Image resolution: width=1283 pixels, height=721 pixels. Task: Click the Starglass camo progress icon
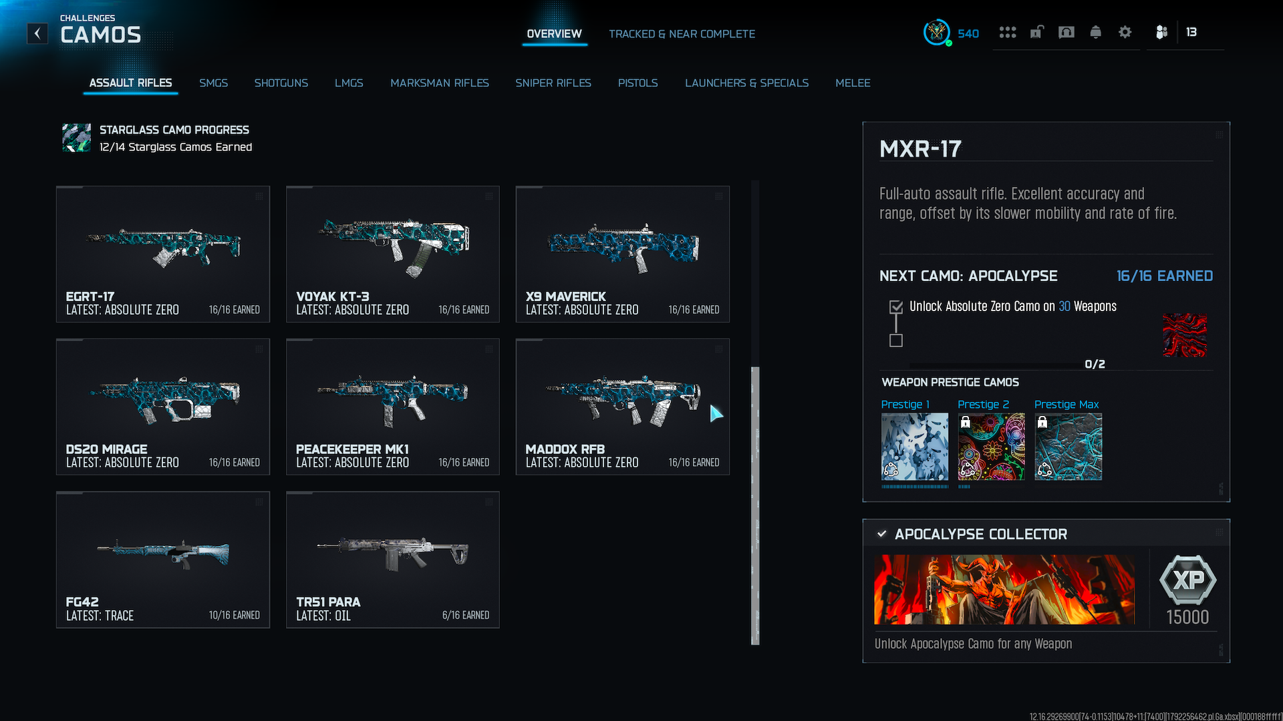click(x=76, y=138)
